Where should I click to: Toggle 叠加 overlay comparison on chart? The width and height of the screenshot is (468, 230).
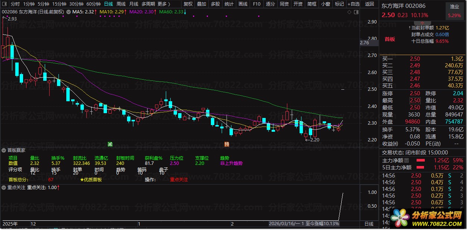201,4
